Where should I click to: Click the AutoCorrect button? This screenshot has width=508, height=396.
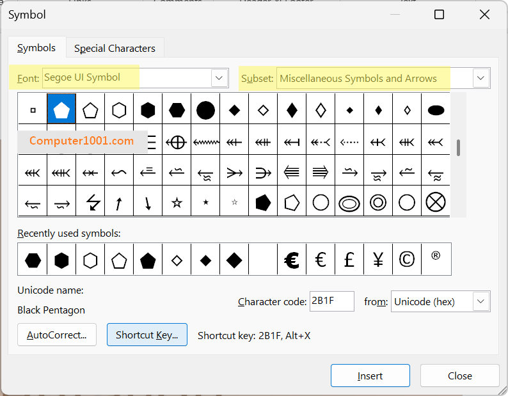(x=57, y=335)
